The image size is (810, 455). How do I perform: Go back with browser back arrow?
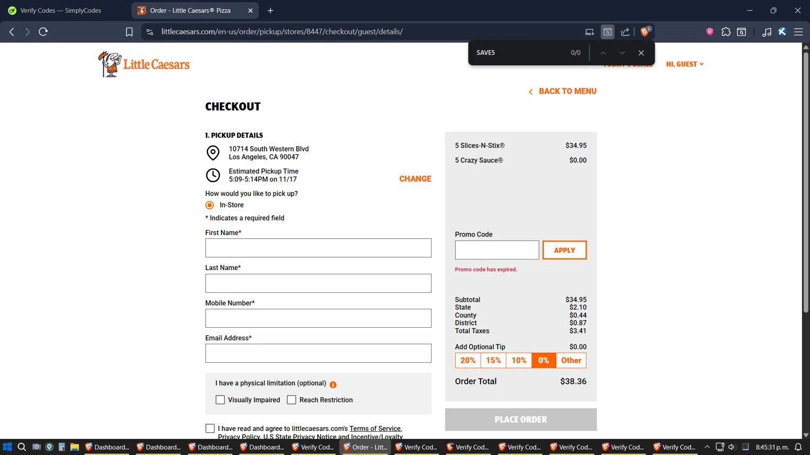click(x=12, y=32)
